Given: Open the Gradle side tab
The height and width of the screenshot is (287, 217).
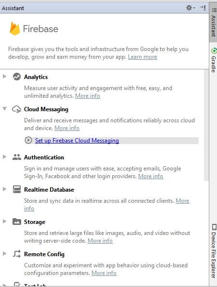Looking at the screenshot, I should coord(213,60).
